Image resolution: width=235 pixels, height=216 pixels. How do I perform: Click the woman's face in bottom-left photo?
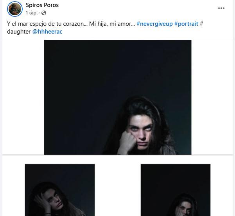point(55,199)
